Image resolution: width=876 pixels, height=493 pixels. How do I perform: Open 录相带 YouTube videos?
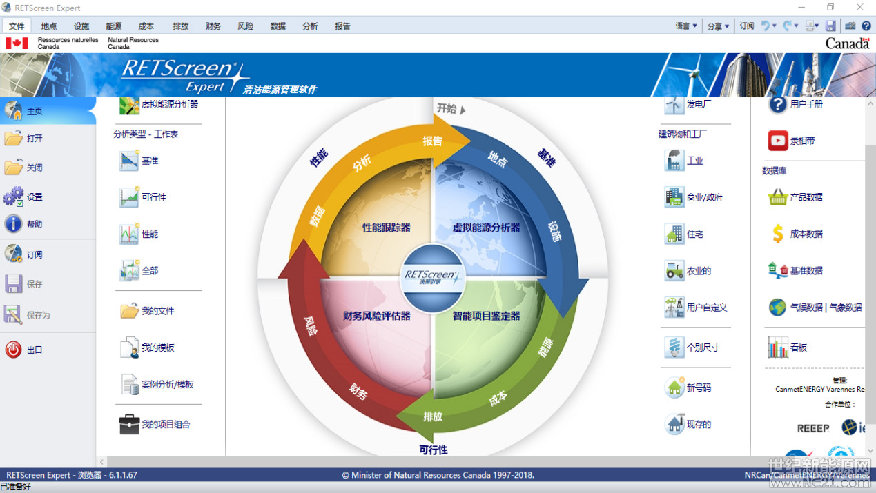coord(791,141)
